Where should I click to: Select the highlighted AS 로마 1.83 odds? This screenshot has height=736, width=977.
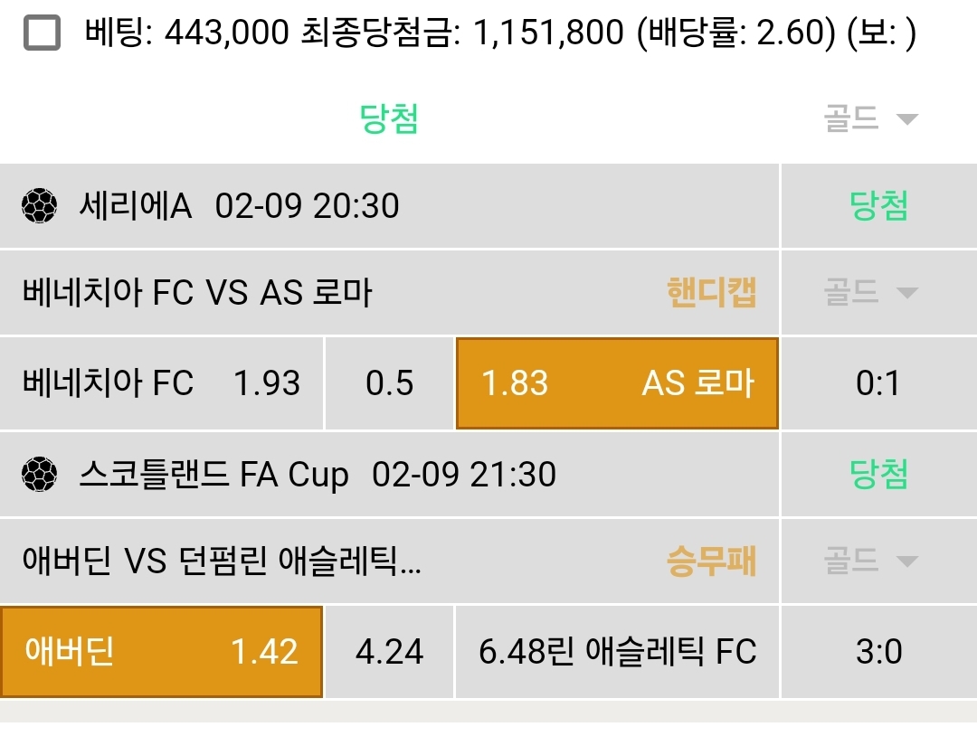(x=617, y=383)
